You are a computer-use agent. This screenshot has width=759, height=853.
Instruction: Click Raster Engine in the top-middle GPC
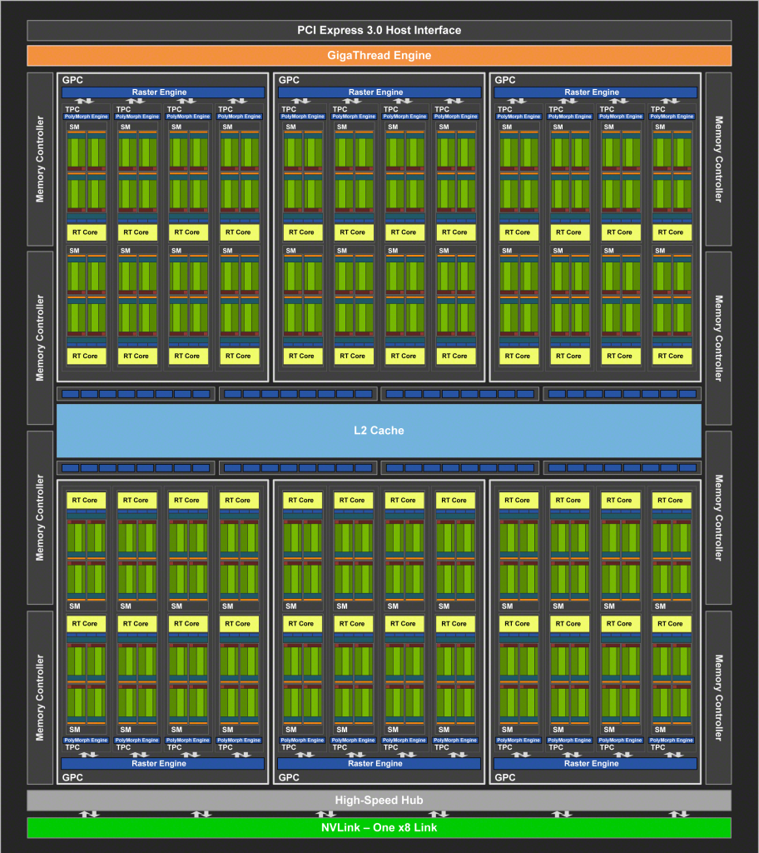[x=379, y=92]
